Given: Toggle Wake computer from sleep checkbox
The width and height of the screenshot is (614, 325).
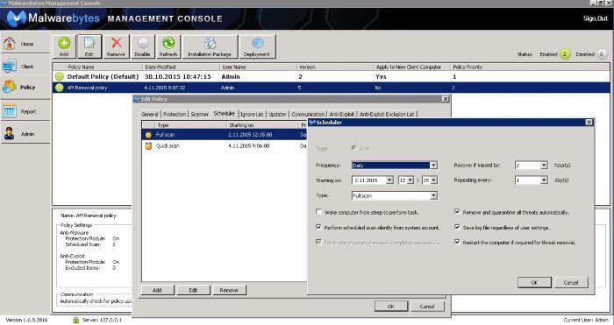Looking at the screenshot, I should pos(318,212).
